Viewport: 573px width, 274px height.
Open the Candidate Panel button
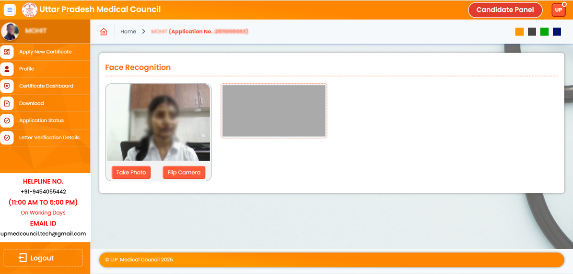(505, 10)
